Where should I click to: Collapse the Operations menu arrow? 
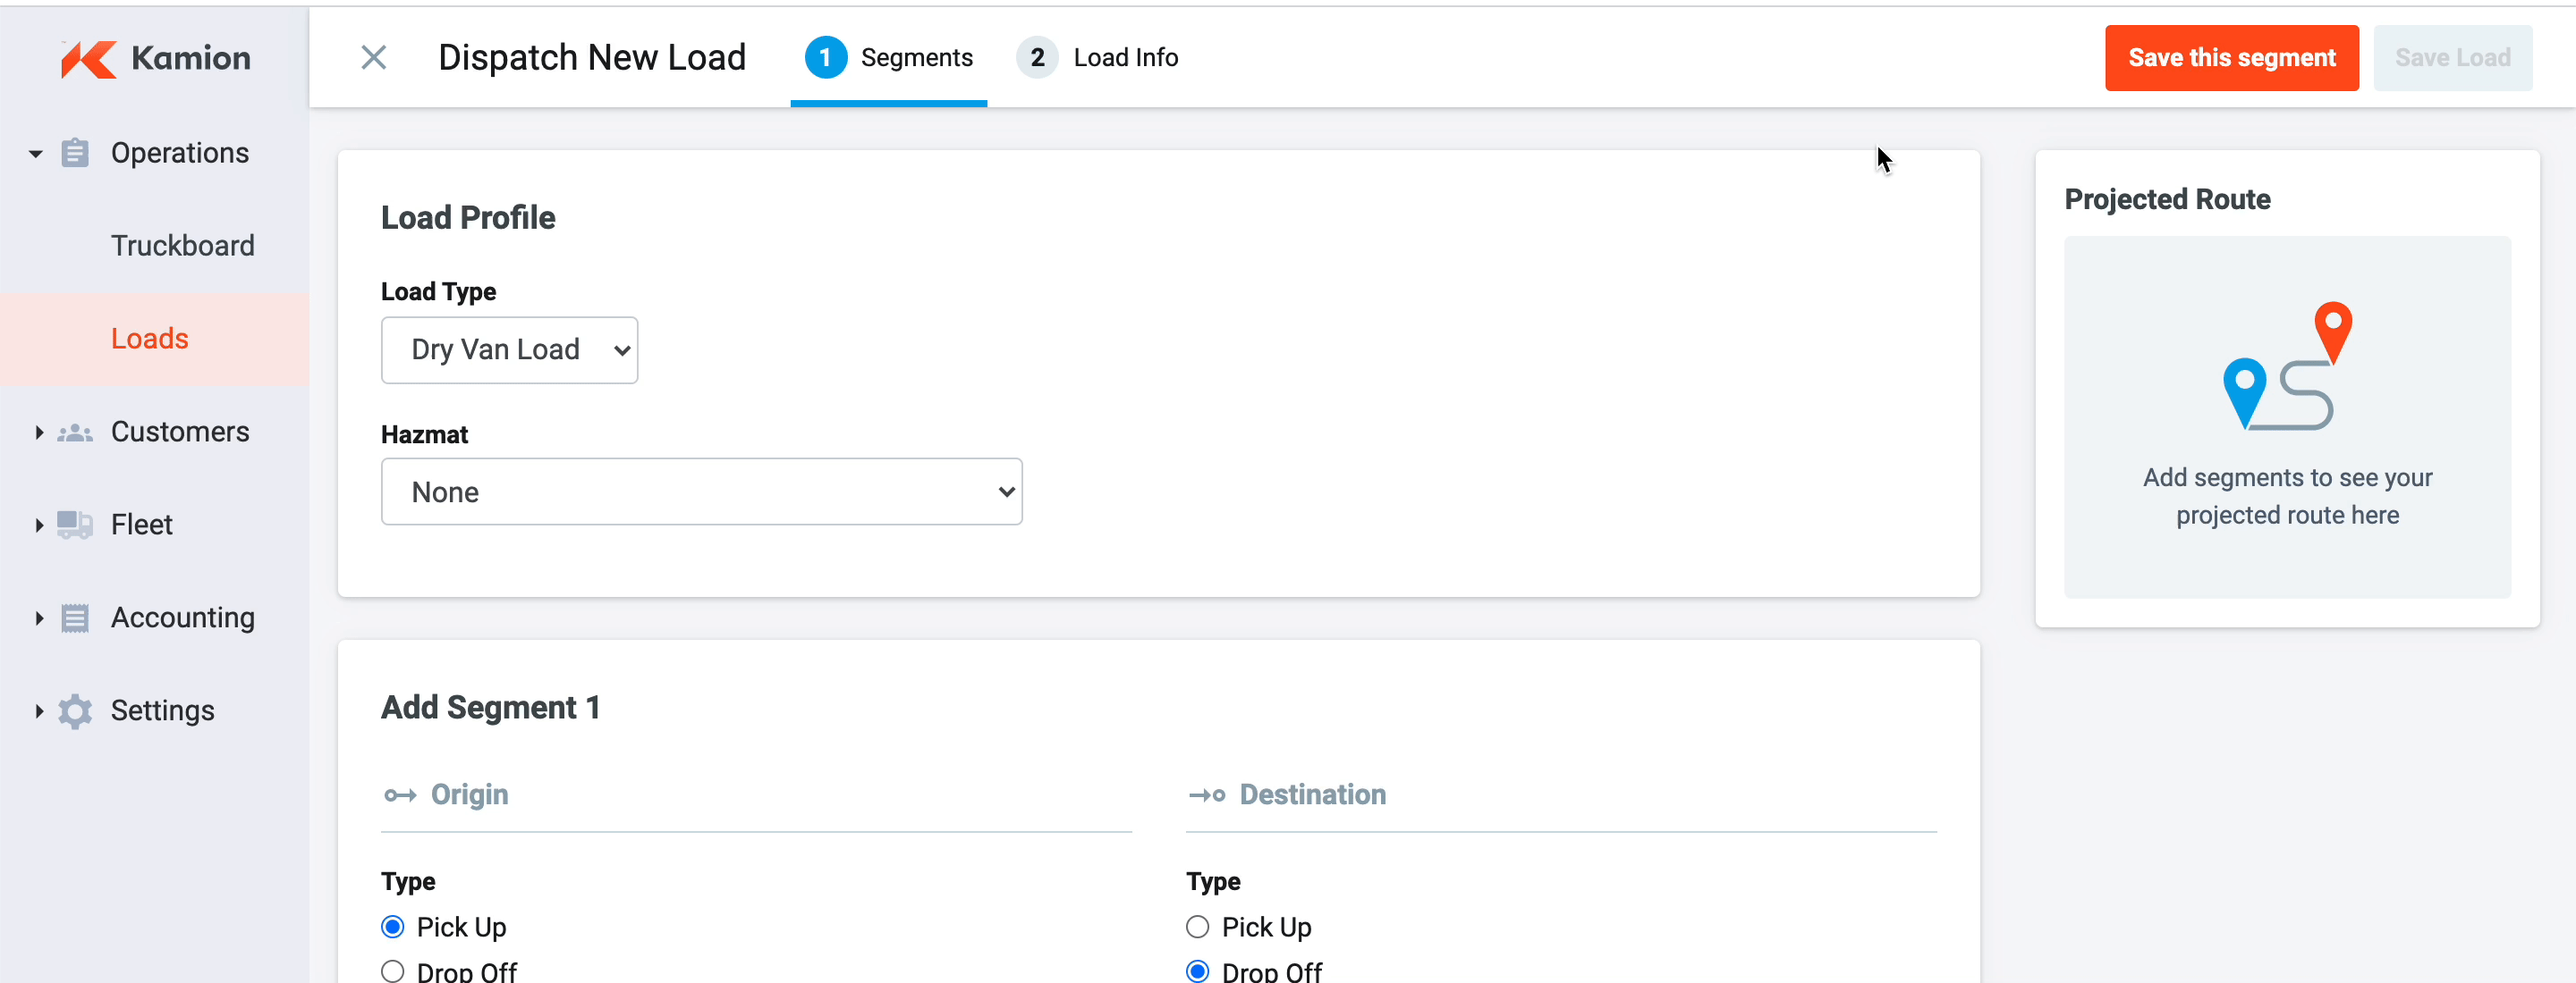[x=36, y=154]
